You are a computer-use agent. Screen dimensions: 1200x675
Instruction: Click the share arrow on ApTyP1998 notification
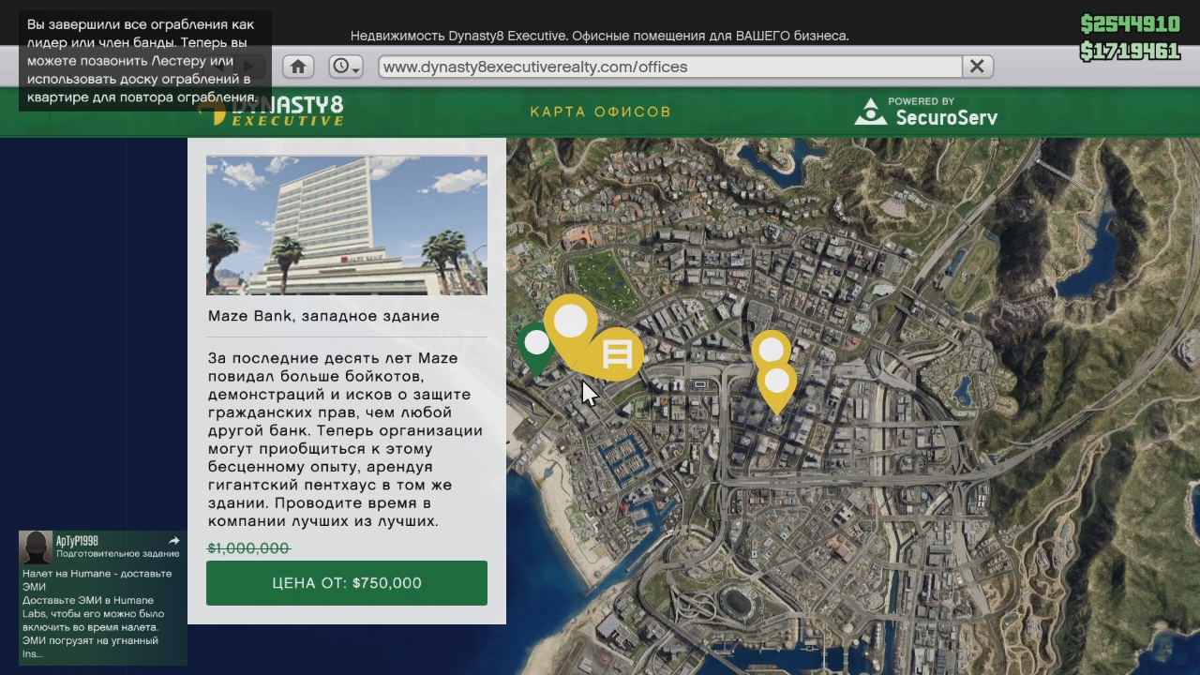(x=173, y=541)
